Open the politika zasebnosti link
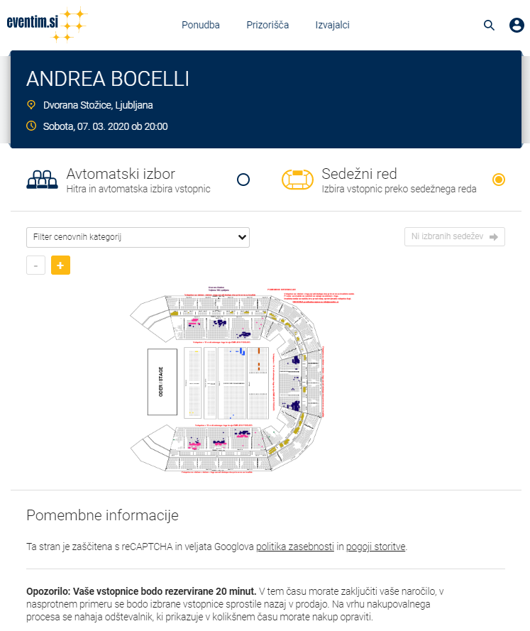Screen dimensions: 530x631 click(295, 547)
